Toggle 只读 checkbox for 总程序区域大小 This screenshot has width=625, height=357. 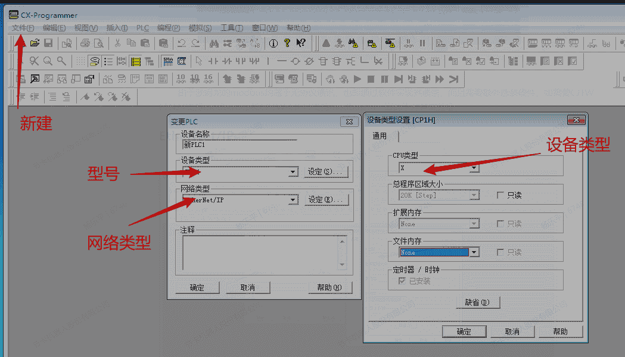[500, 195]
